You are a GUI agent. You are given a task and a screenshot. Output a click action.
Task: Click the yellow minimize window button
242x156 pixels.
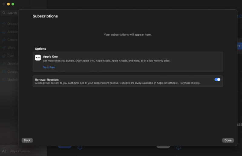(8, 4)
